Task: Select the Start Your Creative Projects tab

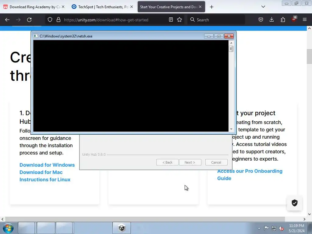Action: pos(171,7)
